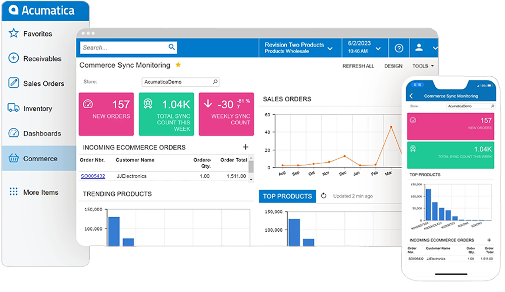Screen dimensions: 505x292
Task: Click the More Items grid icon
Action: point(14,192)
